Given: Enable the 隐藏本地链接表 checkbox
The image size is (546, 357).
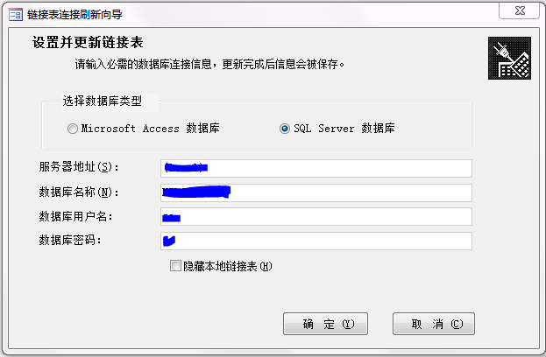Looking at the screenshot, I should point(175,266).
